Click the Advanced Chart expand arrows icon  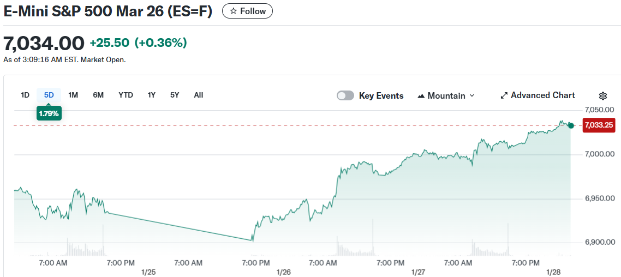(x=504, y=96)
